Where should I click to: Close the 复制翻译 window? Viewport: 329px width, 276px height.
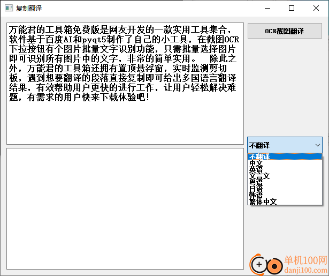pyautogui.click(x=316, y=8)
